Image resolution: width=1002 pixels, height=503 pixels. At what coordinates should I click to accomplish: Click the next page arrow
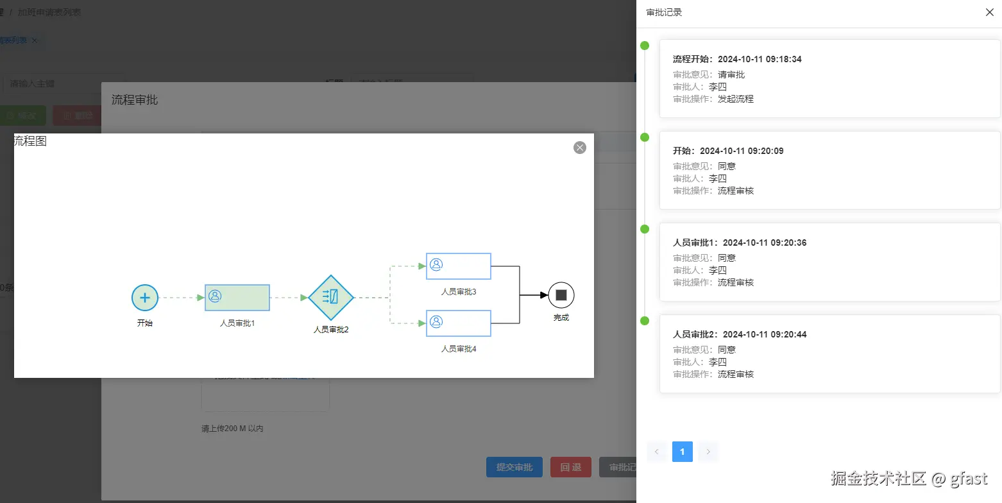coord(708,452)
